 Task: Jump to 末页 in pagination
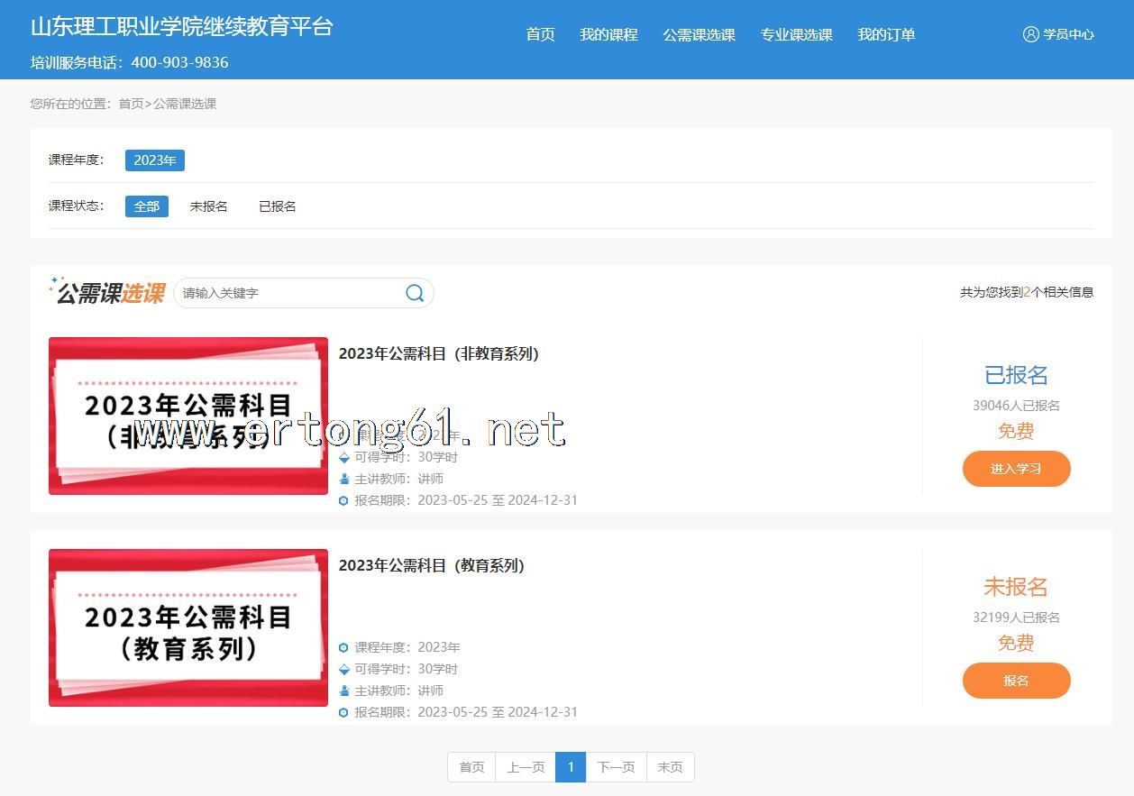pyautogui.click(x=670, y=767)
